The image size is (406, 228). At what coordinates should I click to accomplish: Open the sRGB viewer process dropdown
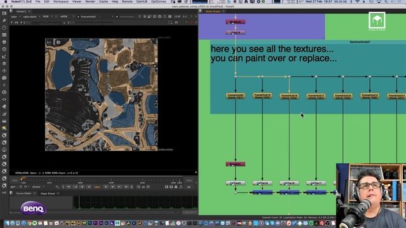click(67, 16)
